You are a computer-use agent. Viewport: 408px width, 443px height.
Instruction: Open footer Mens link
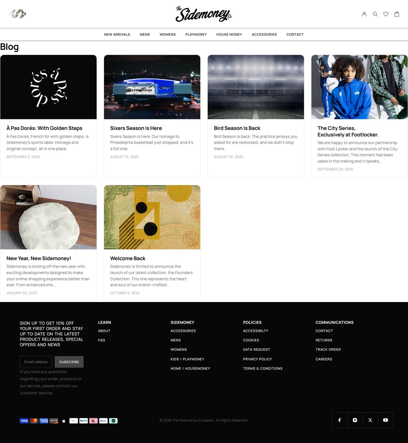(176, 340)
